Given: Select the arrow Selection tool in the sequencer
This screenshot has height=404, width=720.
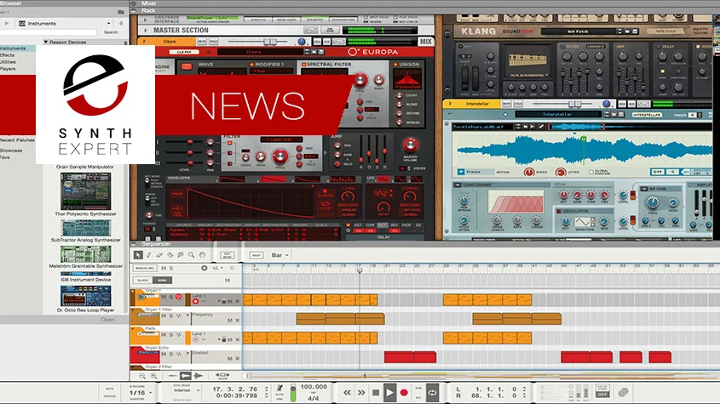Looking at the screenshot, I should [x=138, y=255].
